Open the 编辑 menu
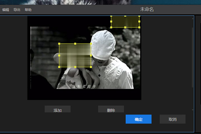The width and height of the screenshot is (201, 134). point(6,10)
